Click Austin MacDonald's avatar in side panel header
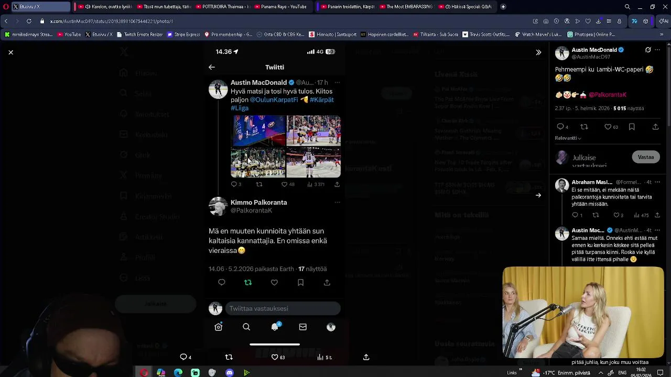 (x=562, y=53)
